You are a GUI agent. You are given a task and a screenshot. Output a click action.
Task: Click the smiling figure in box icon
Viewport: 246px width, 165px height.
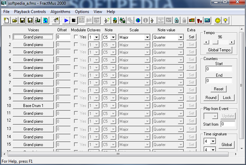click(115, 20)
